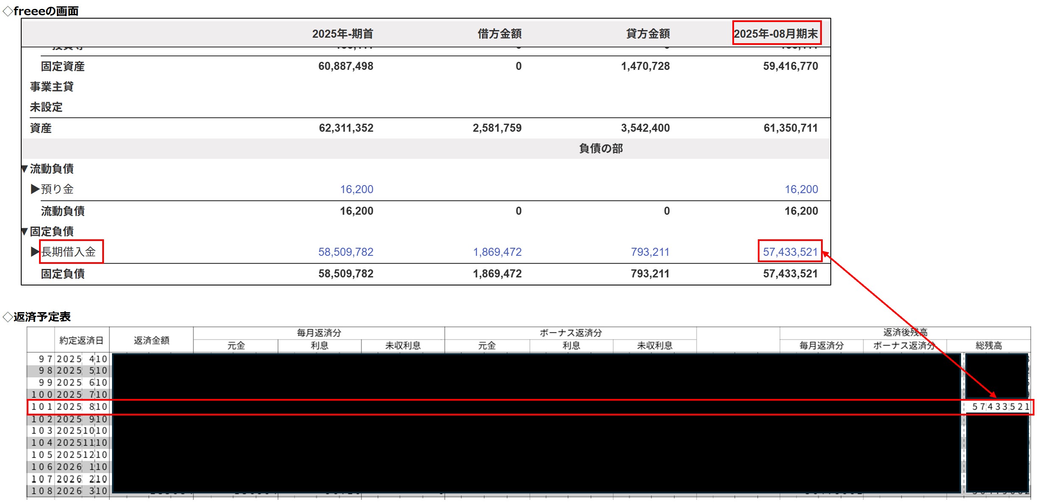1037x504 pixels.
Task: Select 固定負債 subtotal row label
Action: click(63, 274)
